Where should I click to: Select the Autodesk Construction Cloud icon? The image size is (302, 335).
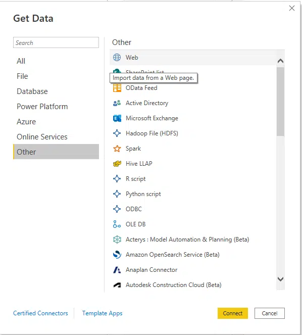pos(117,285)
